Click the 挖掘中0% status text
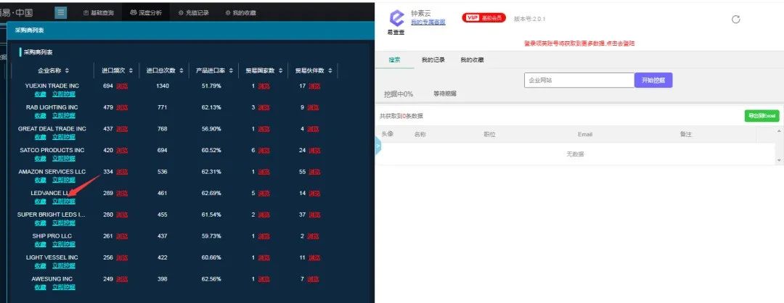 tap(399, 94)
